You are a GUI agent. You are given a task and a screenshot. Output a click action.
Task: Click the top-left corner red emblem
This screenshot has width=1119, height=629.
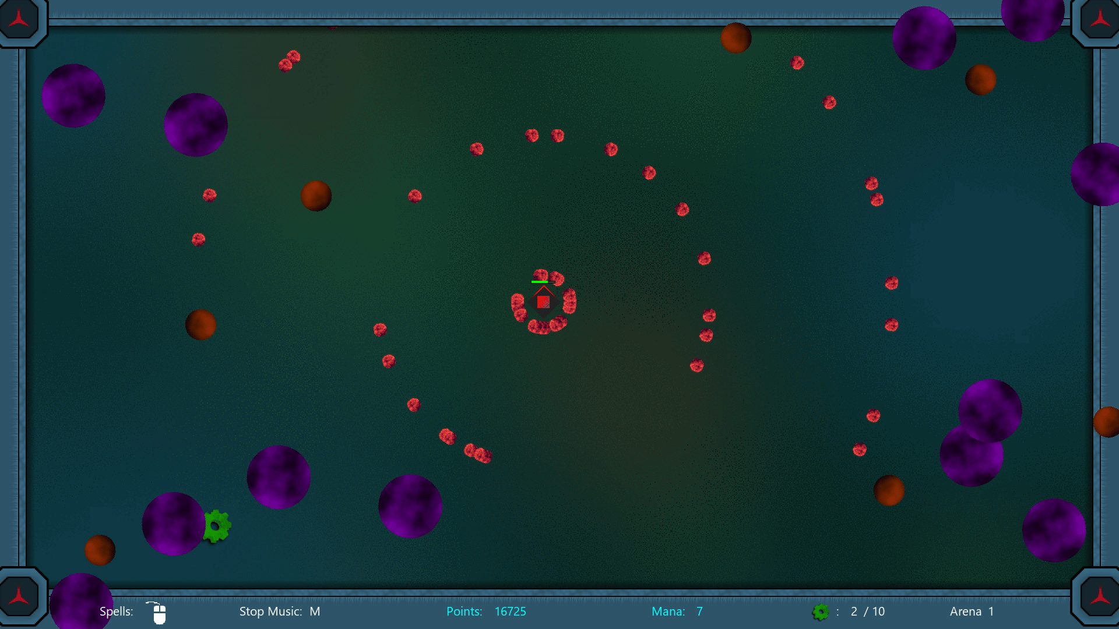point(19,19)
